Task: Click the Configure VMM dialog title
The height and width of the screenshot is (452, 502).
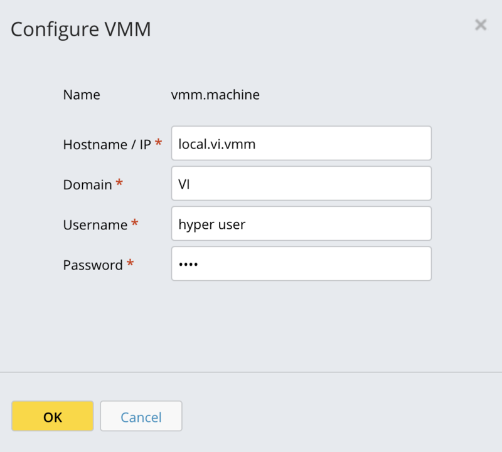Action: (x=81, y=29)
